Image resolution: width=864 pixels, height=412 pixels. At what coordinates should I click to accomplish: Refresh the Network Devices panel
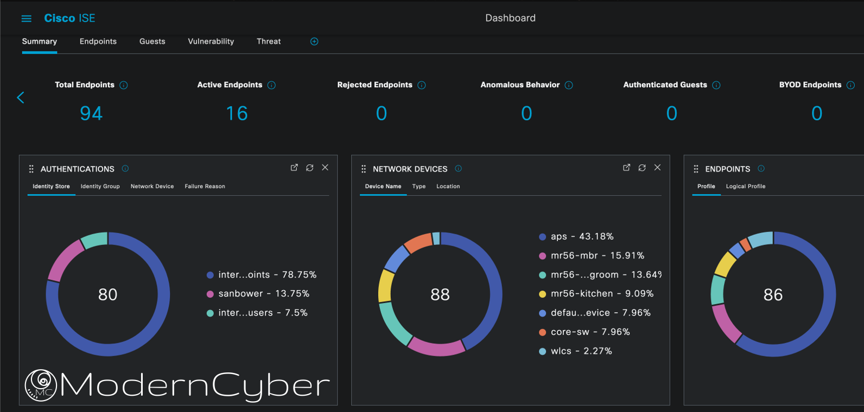(x=642, y=168)
